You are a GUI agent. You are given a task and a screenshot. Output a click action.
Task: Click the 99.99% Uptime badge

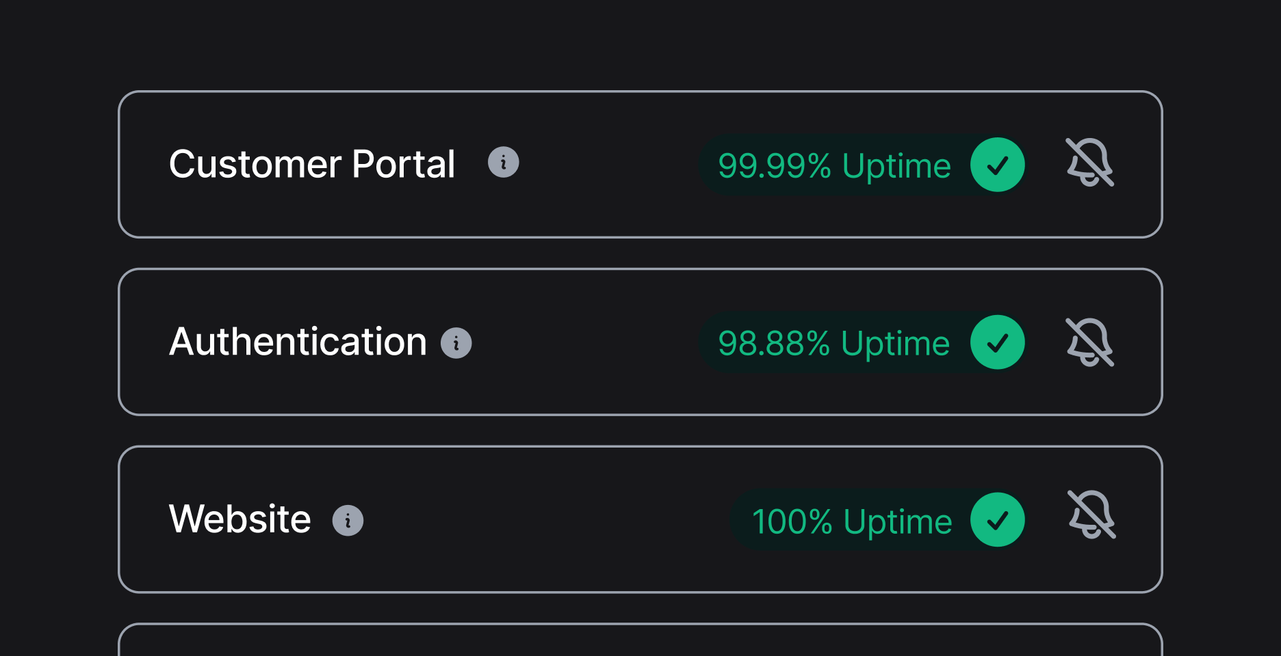(835, 164)
